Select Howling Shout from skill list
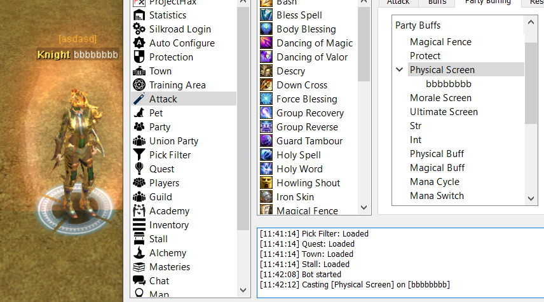The width and height of the screenshot is (544, 302). tap(308, 182)
